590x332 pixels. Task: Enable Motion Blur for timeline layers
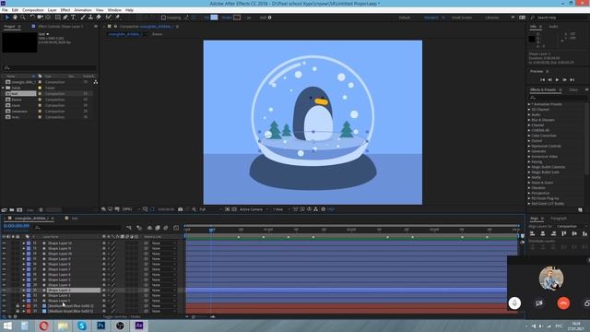166,228
